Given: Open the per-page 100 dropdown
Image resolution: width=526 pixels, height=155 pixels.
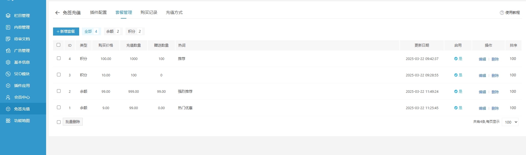Looking at the screenshot, I should coord(510,122).
